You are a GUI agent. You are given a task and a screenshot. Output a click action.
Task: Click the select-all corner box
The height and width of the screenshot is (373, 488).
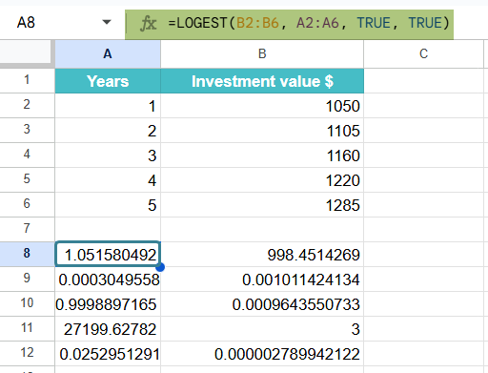click(26, 52)
